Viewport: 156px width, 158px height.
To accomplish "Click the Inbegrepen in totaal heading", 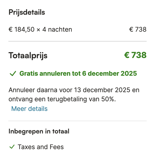I will 39,131.
